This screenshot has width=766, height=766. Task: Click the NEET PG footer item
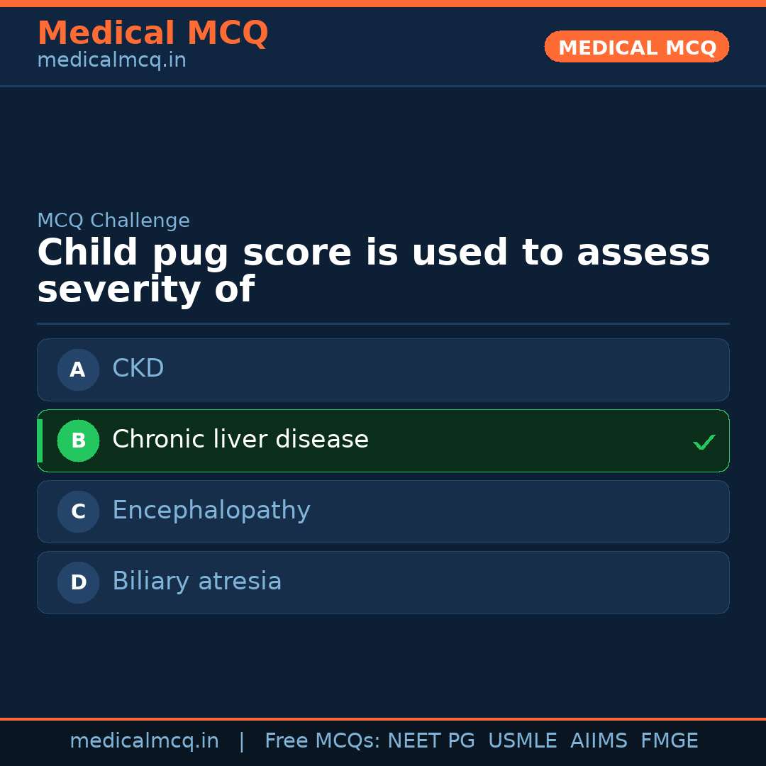[x=431, y=740]
